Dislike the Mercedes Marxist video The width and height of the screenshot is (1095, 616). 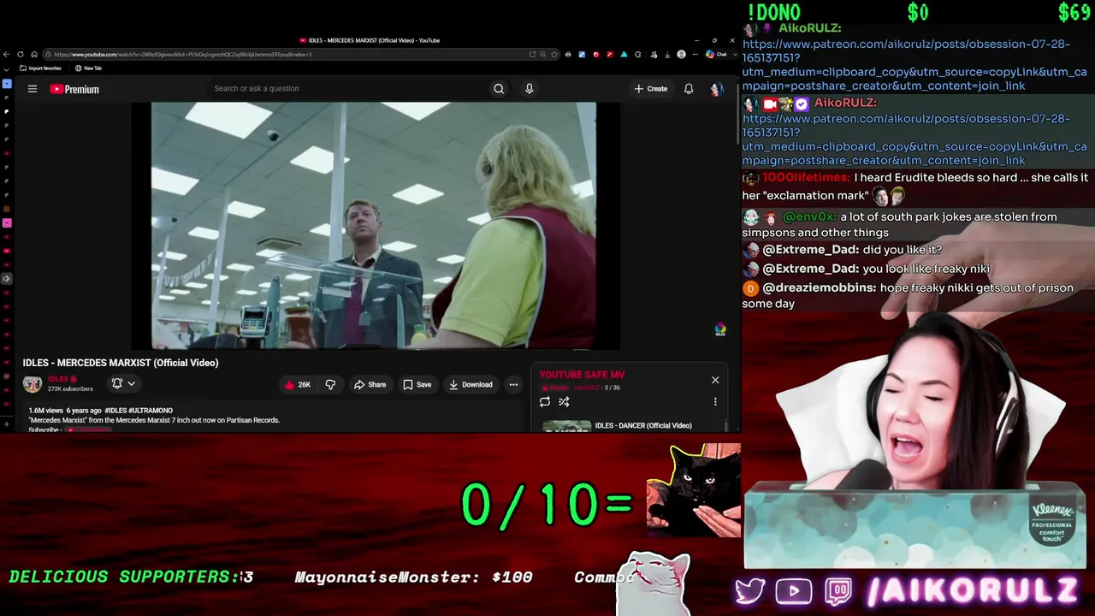point(330,385)
